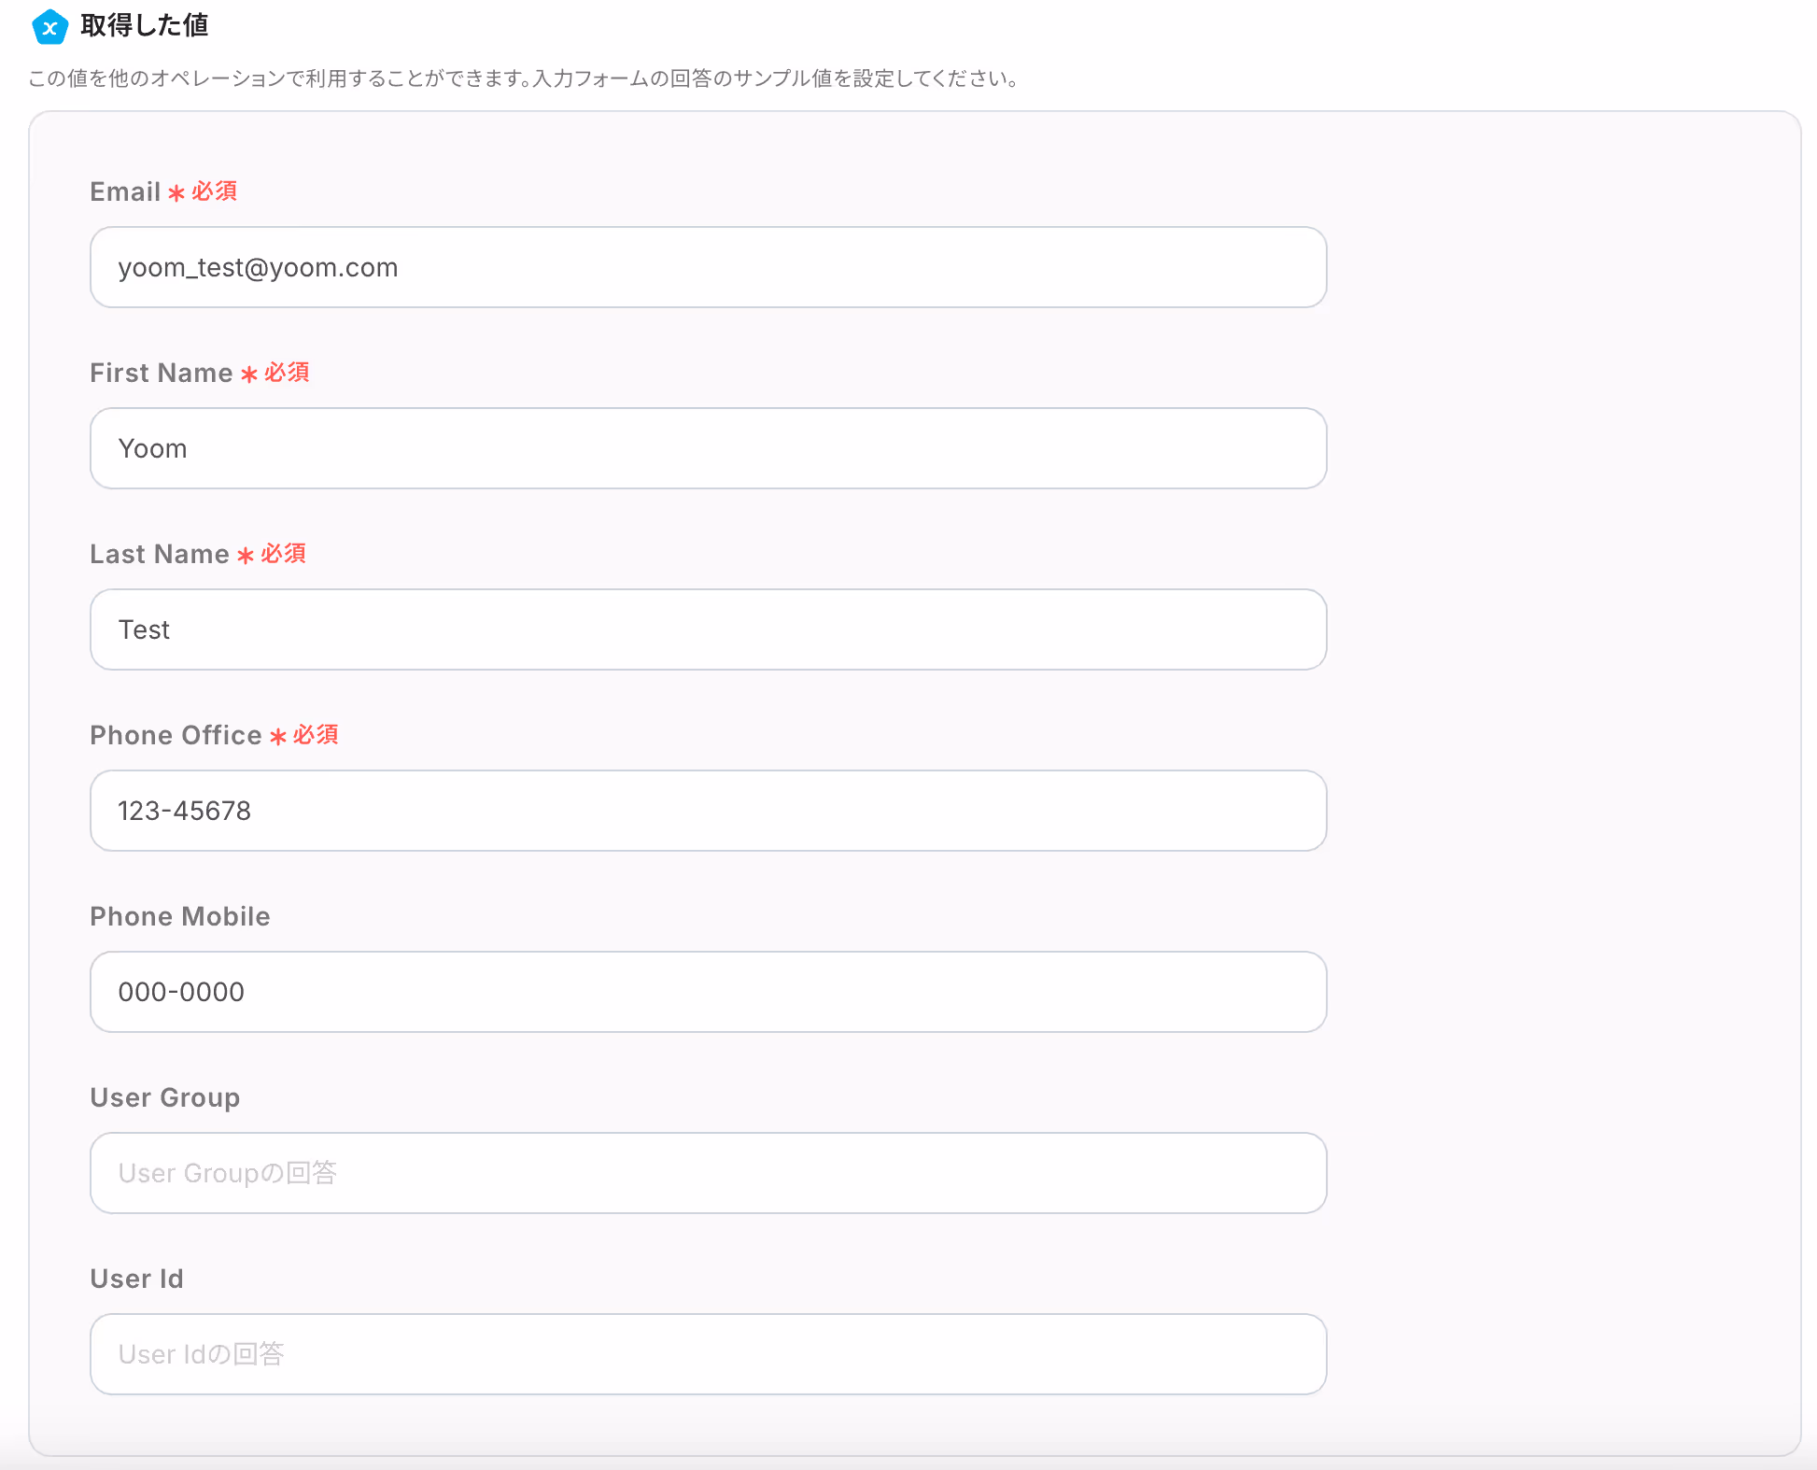Screen dimensions: 1817x1470
Task: Click the First Name label text
Action: [x=161, y=373]
